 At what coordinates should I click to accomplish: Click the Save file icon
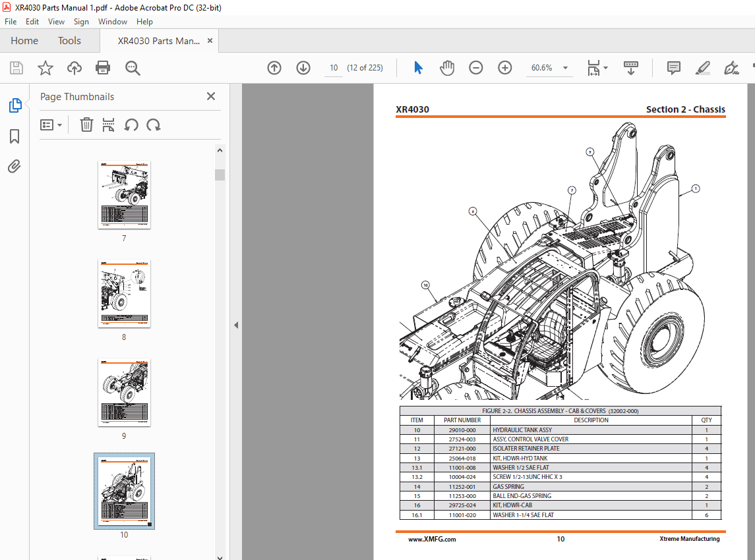[16, 68]
